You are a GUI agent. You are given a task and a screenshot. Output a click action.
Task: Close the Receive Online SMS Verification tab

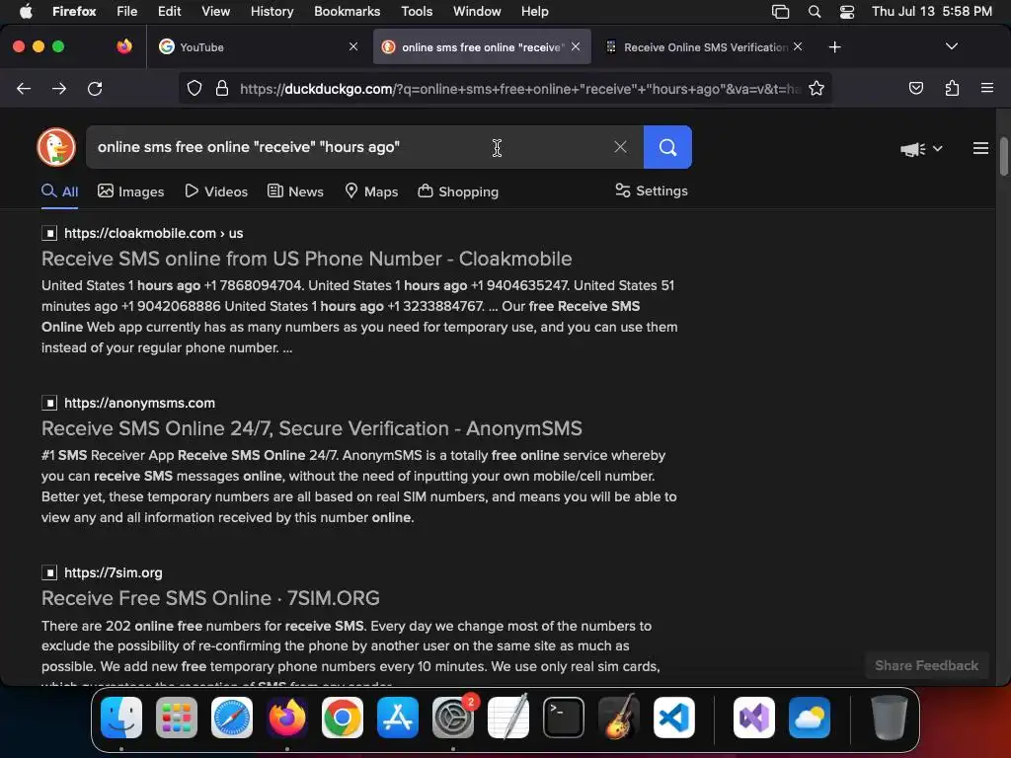(798, 46)
